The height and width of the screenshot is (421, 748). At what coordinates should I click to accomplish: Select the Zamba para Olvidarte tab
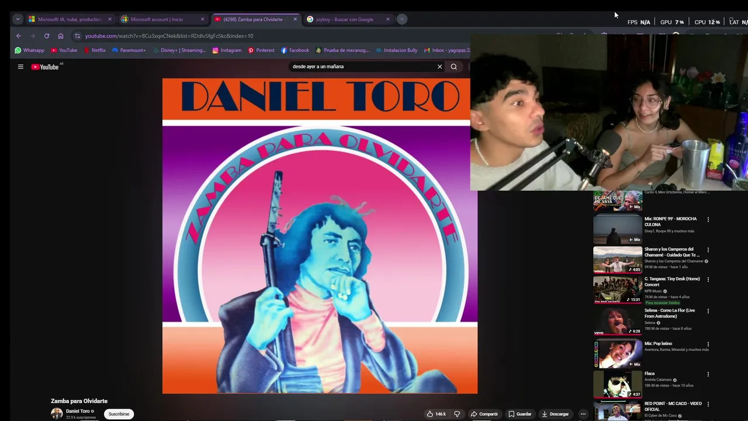click(x=253, y=19)
